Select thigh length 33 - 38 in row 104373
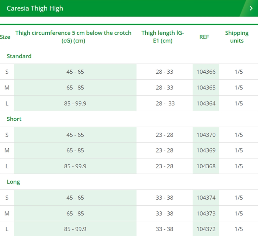The image size is (258, 236). pyautogui.click(x=165, y=214)
